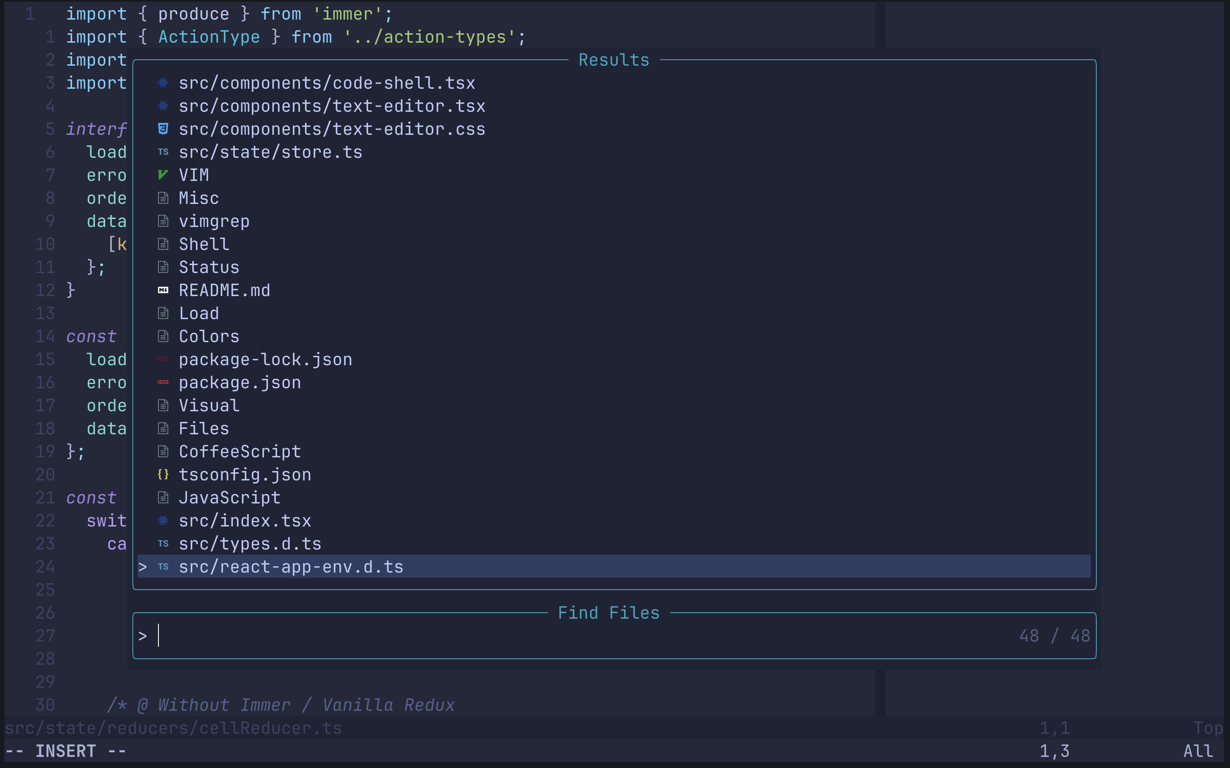Click the Find Files panel title
The height and width of the screenshot is (768, 1230).
[x=609, y=613]
